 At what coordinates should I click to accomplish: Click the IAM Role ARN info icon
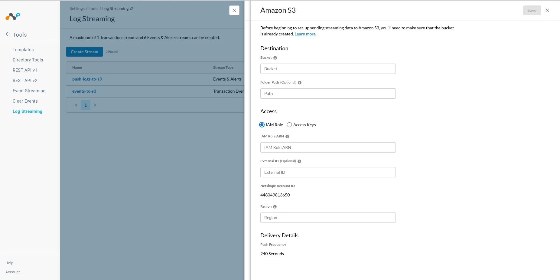pos(287,137)
